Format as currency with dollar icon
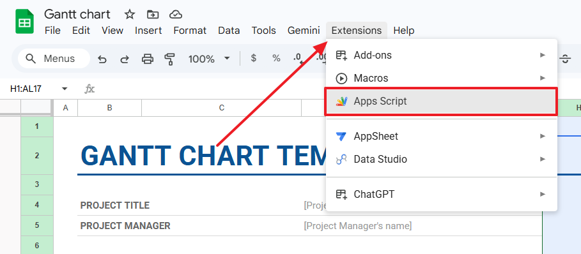This screenshot has width=581, height=254. 254,58
